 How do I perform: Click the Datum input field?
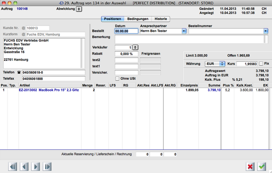pos(126,31)
